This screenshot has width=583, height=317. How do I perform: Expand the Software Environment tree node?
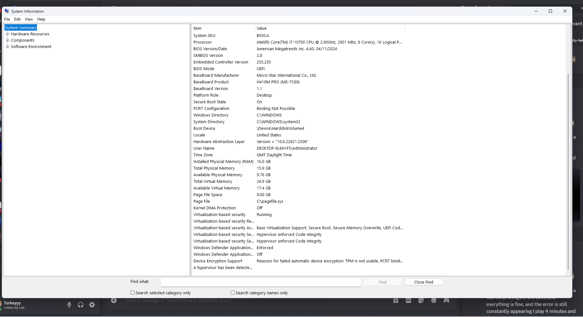coord(8,46)
